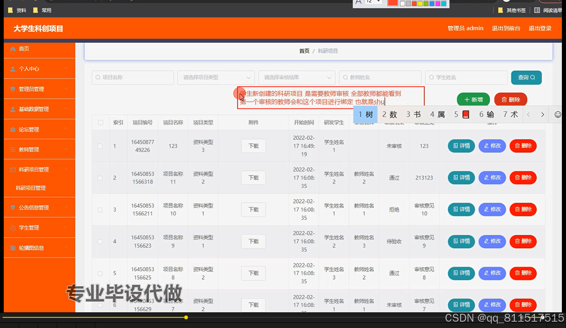The height and width of the screenshot is (328, 566).
Task: Click 下载 button for row 4
Action: coord(254,242)
